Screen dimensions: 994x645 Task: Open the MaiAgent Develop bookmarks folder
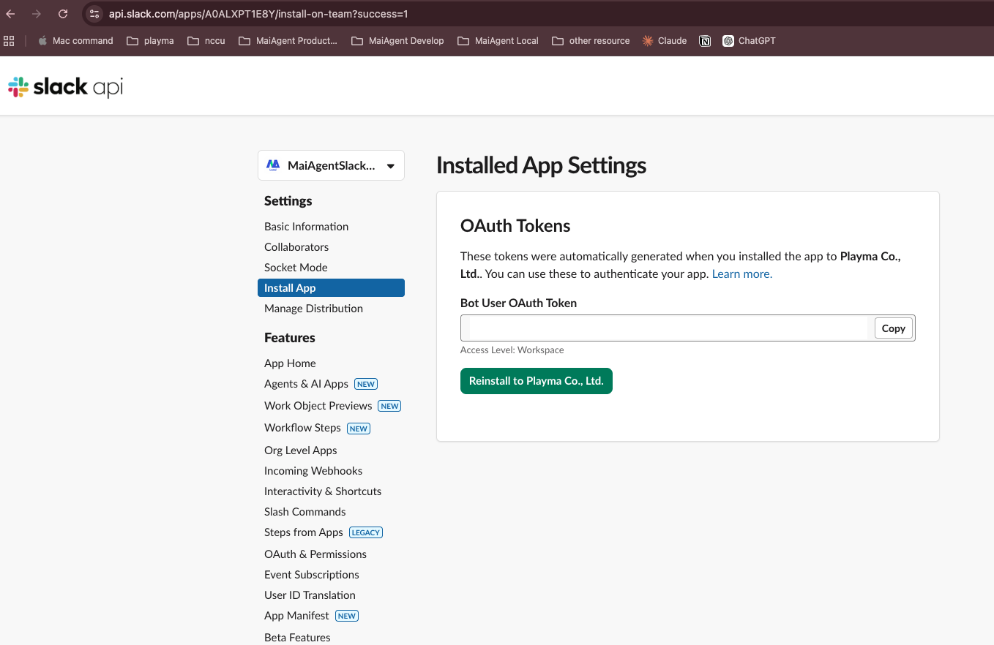pyautogui.click(x=398, y=41)
